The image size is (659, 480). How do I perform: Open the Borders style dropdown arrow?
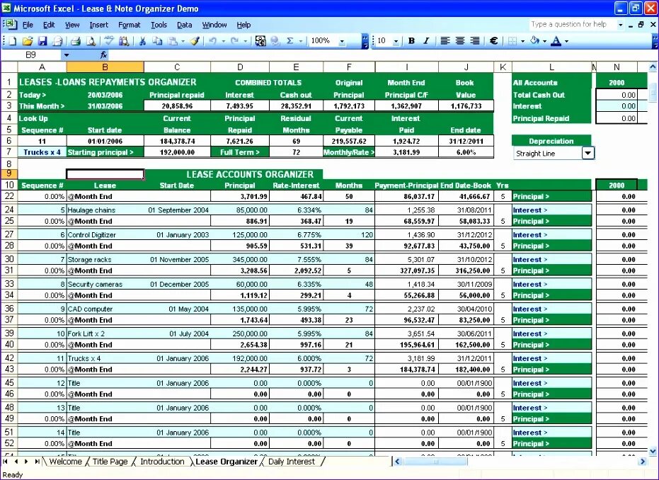(x=522, y=41)
